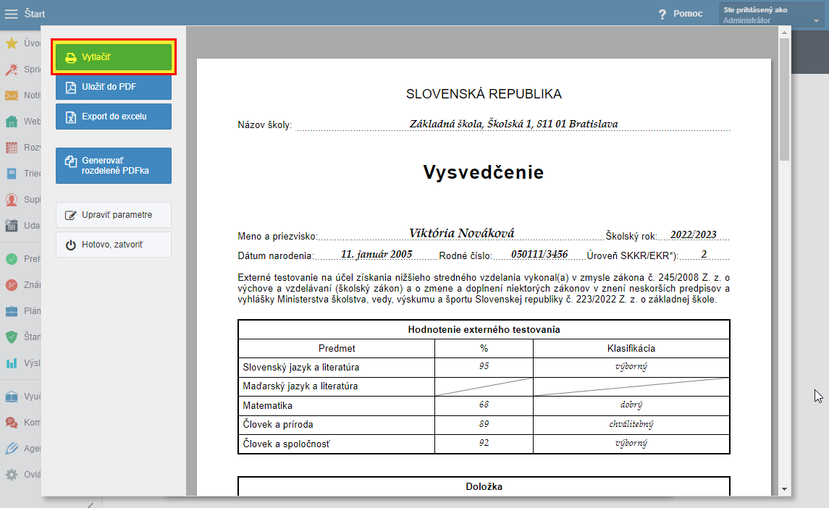Click the 92 percent score cell

(x=484, y=443)
